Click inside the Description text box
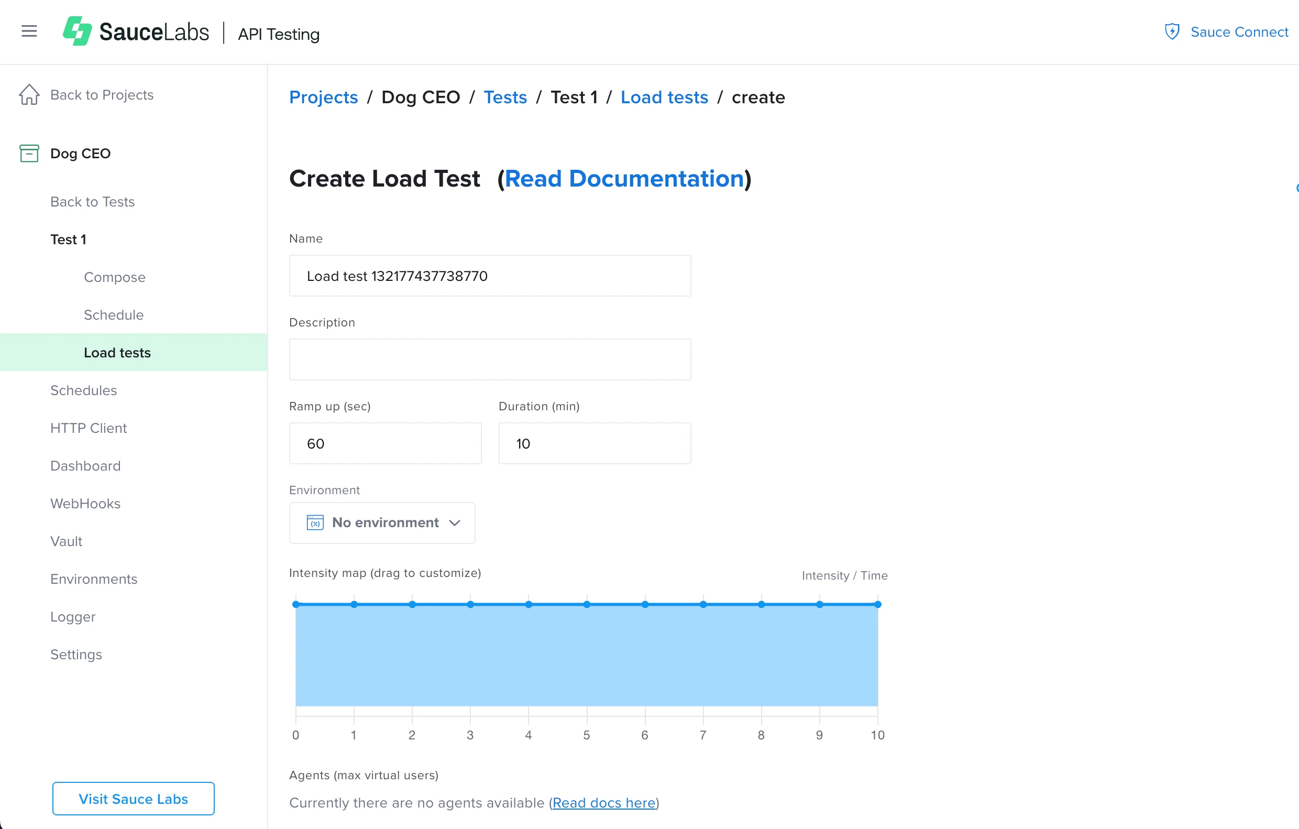The image size is (1299, 829). (x=489, y=359)
